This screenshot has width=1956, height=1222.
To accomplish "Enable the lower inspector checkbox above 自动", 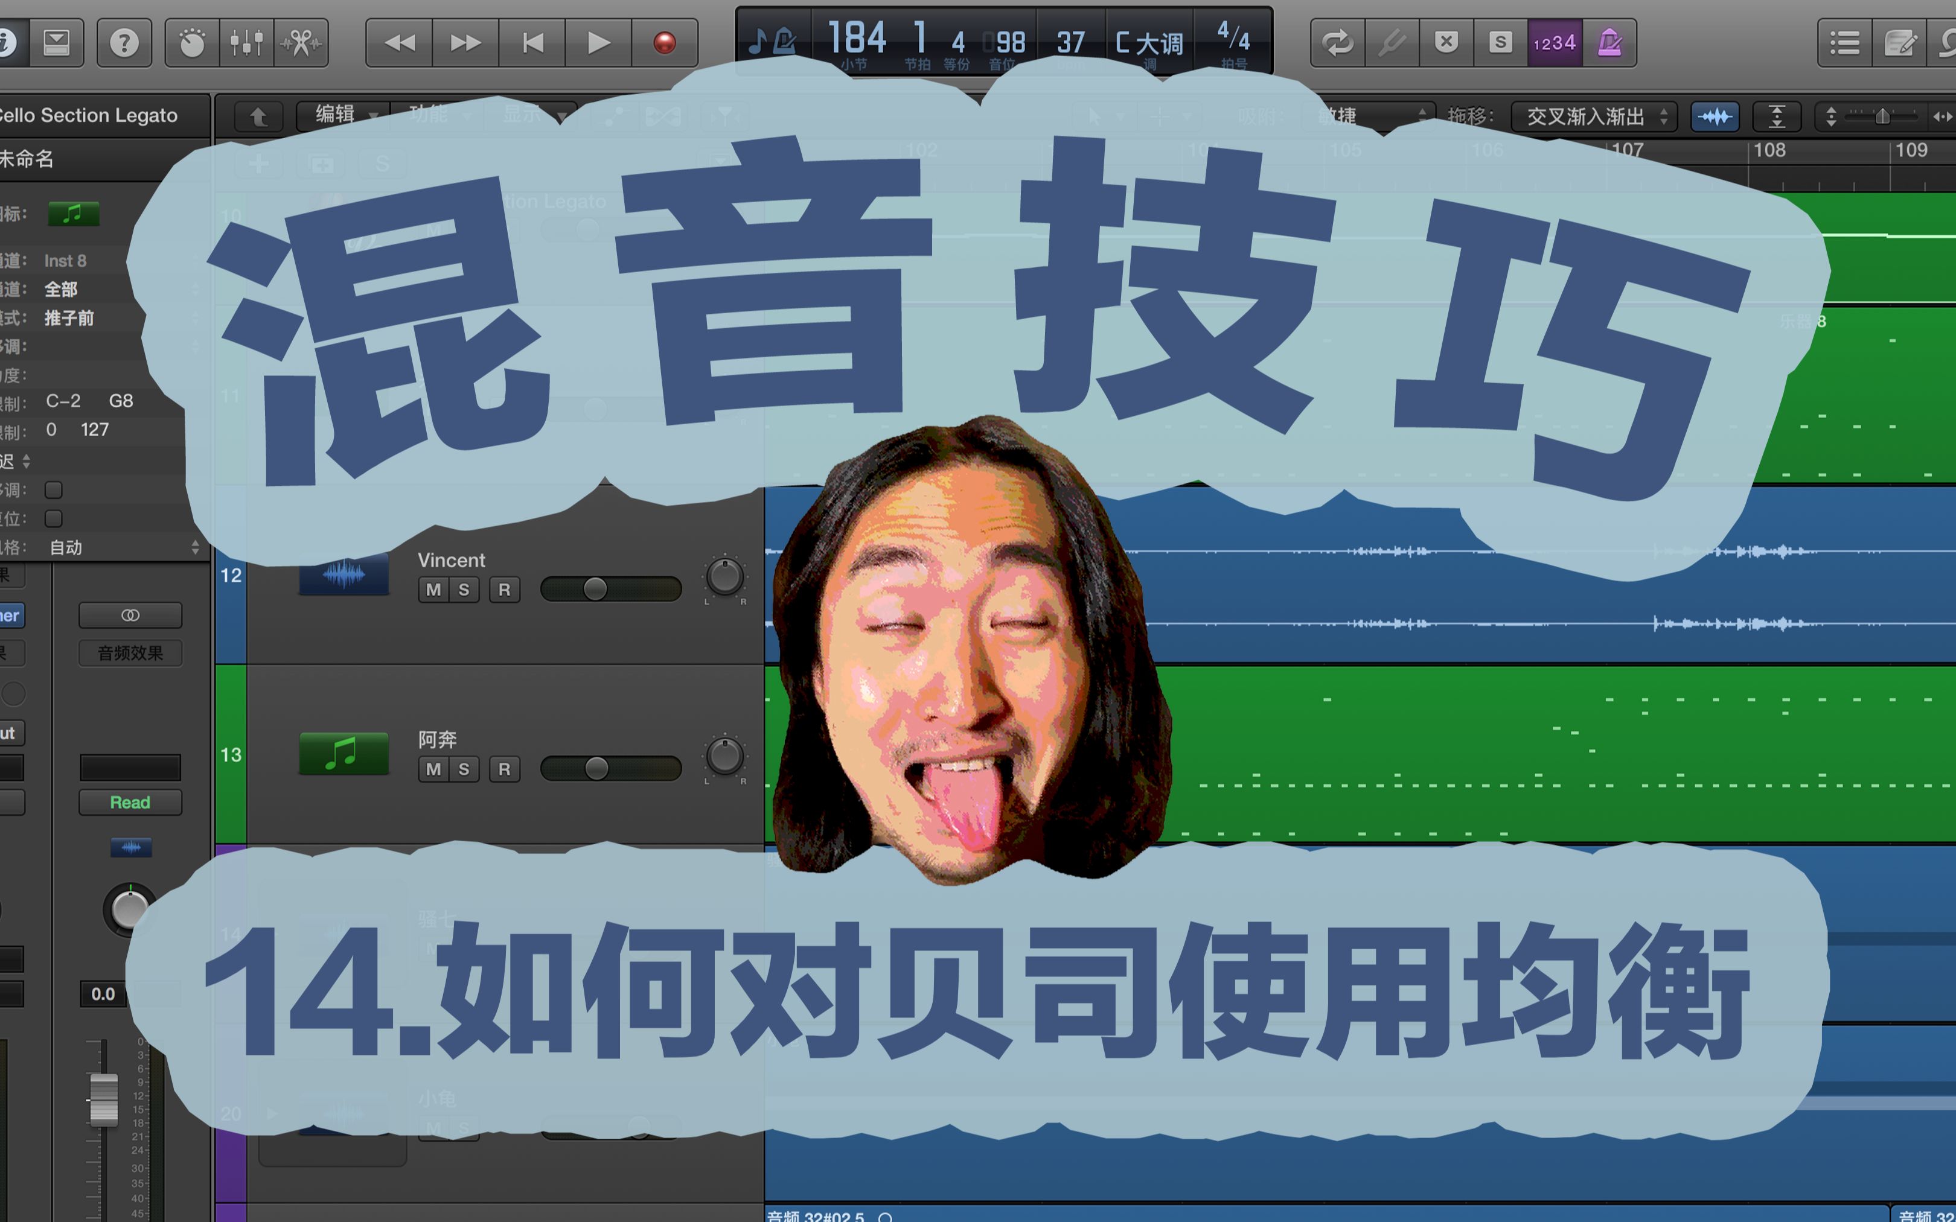I will pos(53,518).
